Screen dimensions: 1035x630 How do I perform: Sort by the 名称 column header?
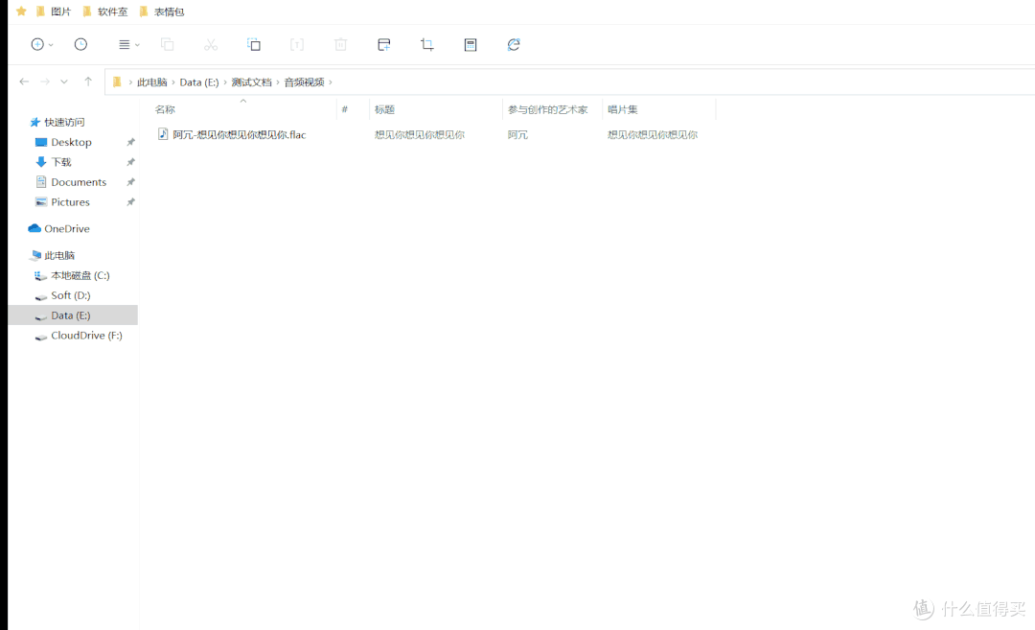(x=165, y=109)
